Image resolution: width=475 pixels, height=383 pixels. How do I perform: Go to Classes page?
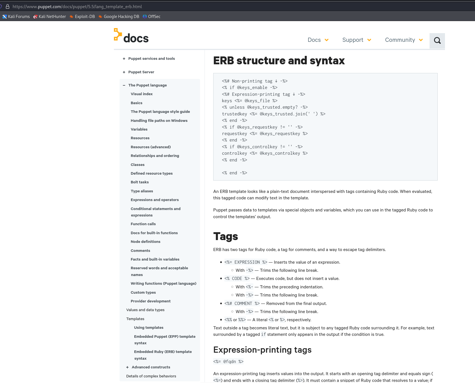point(137,165)
